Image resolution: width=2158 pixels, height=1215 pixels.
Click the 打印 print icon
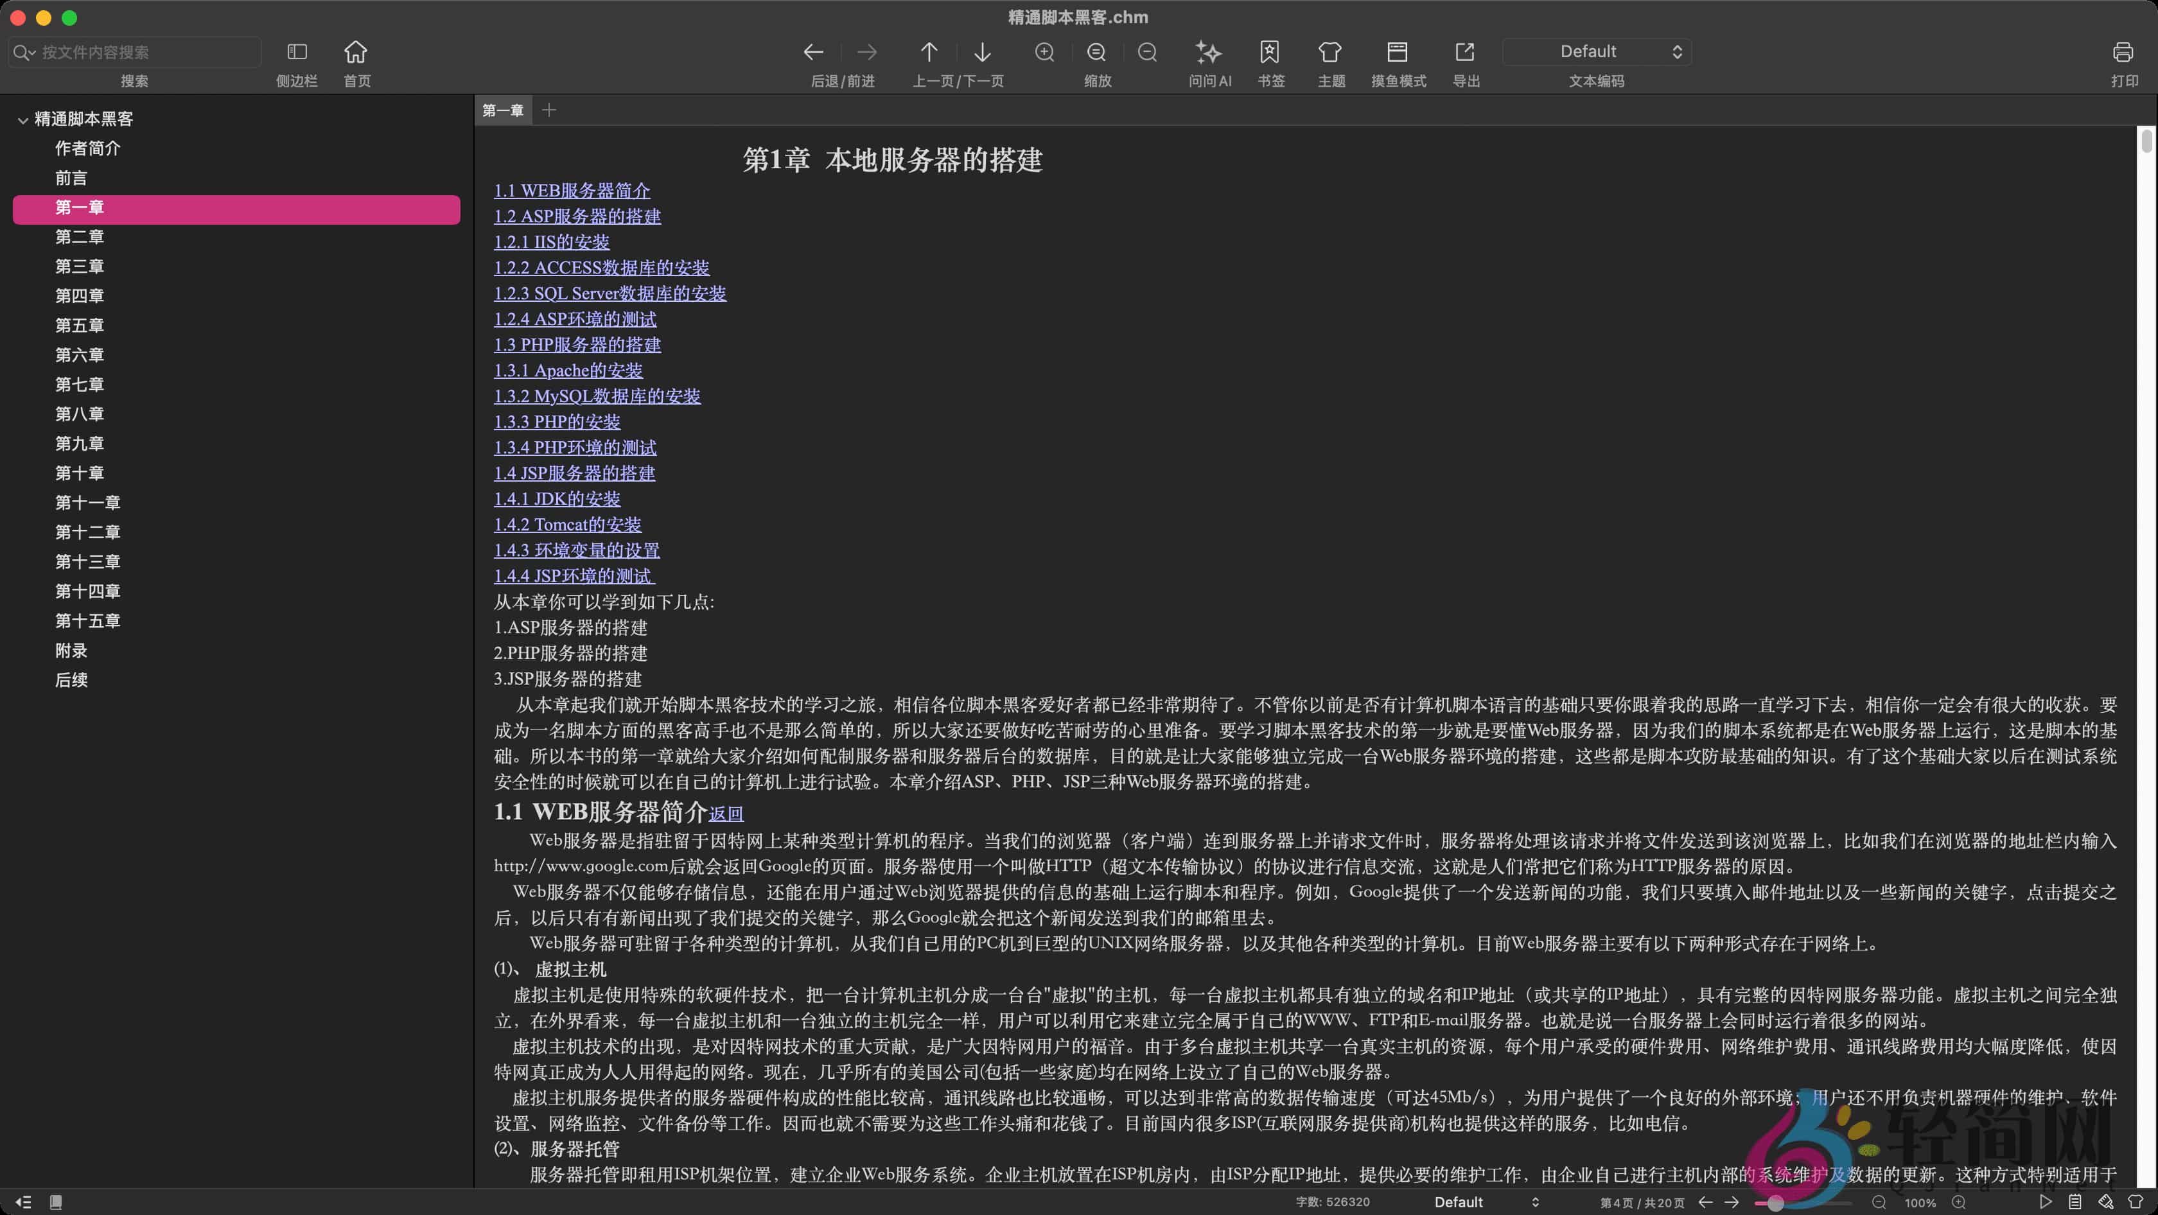tap(2124, 52)
